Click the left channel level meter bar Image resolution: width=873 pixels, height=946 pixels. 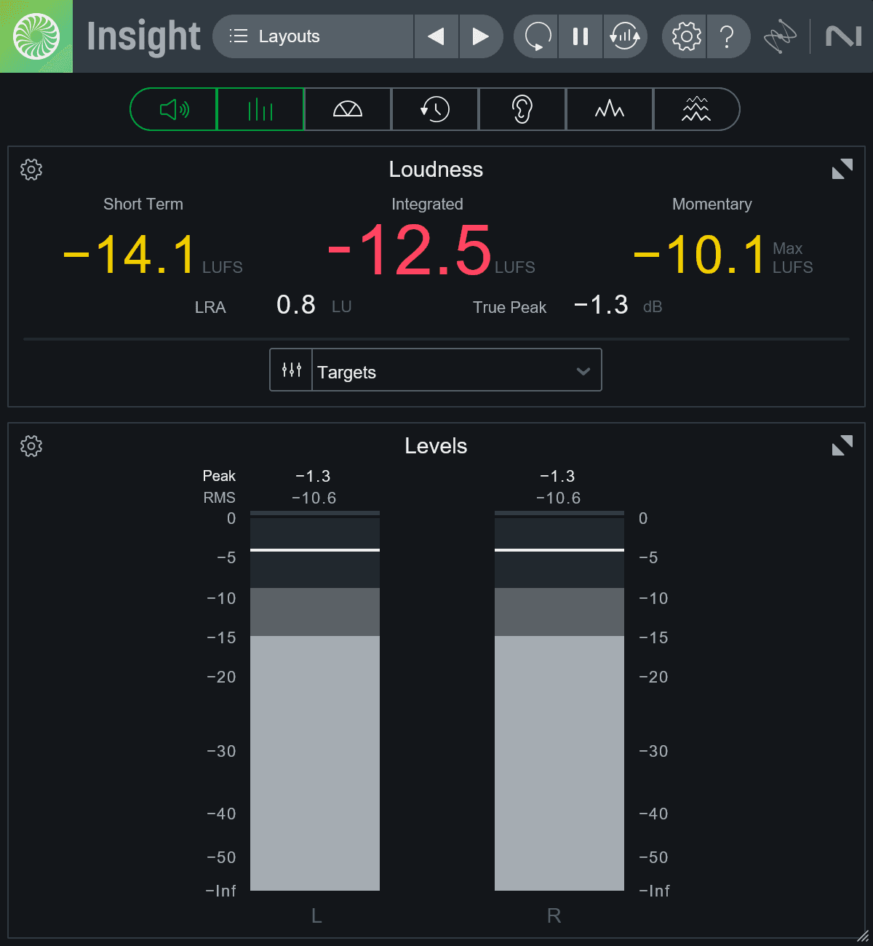point(315,701)
